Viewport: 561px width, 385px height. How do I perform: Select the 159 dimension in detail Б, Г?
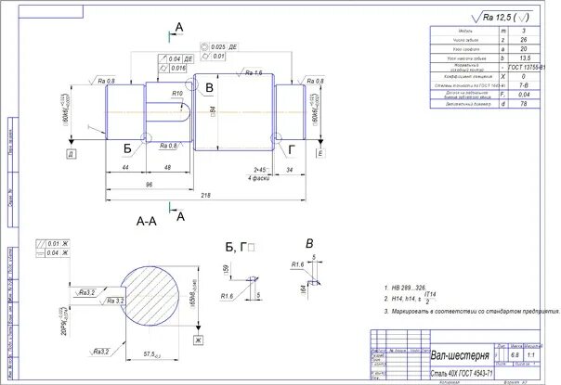tap(226, 270)
